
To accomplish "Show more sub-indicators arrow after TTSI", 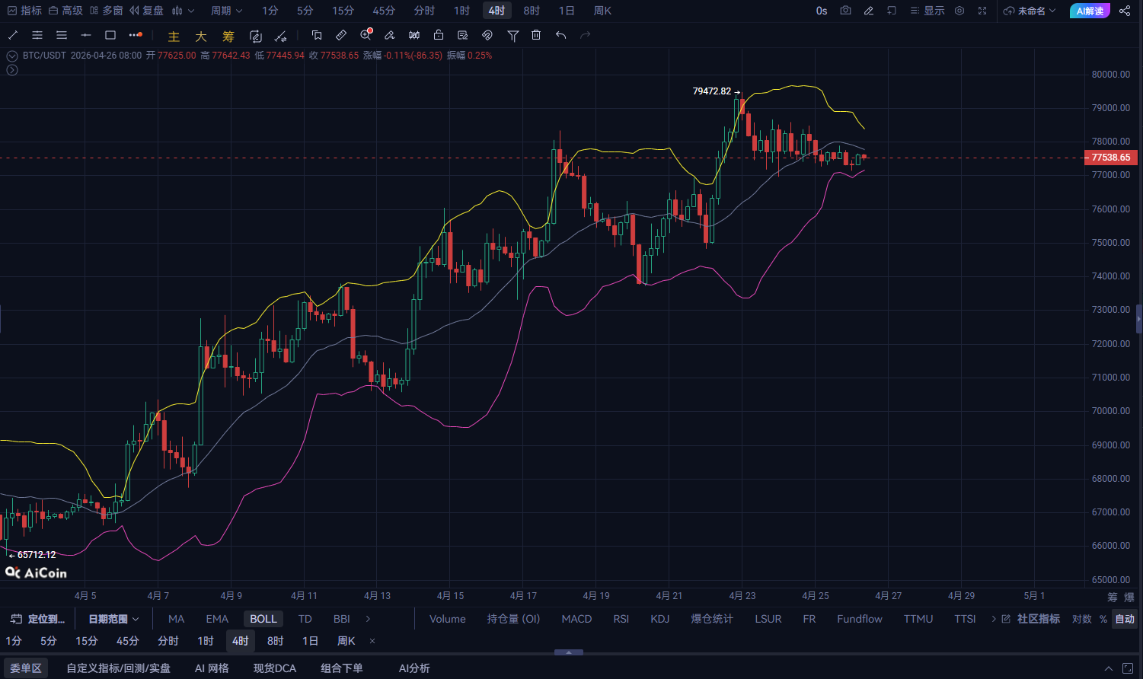I will [x=993, y=619].
